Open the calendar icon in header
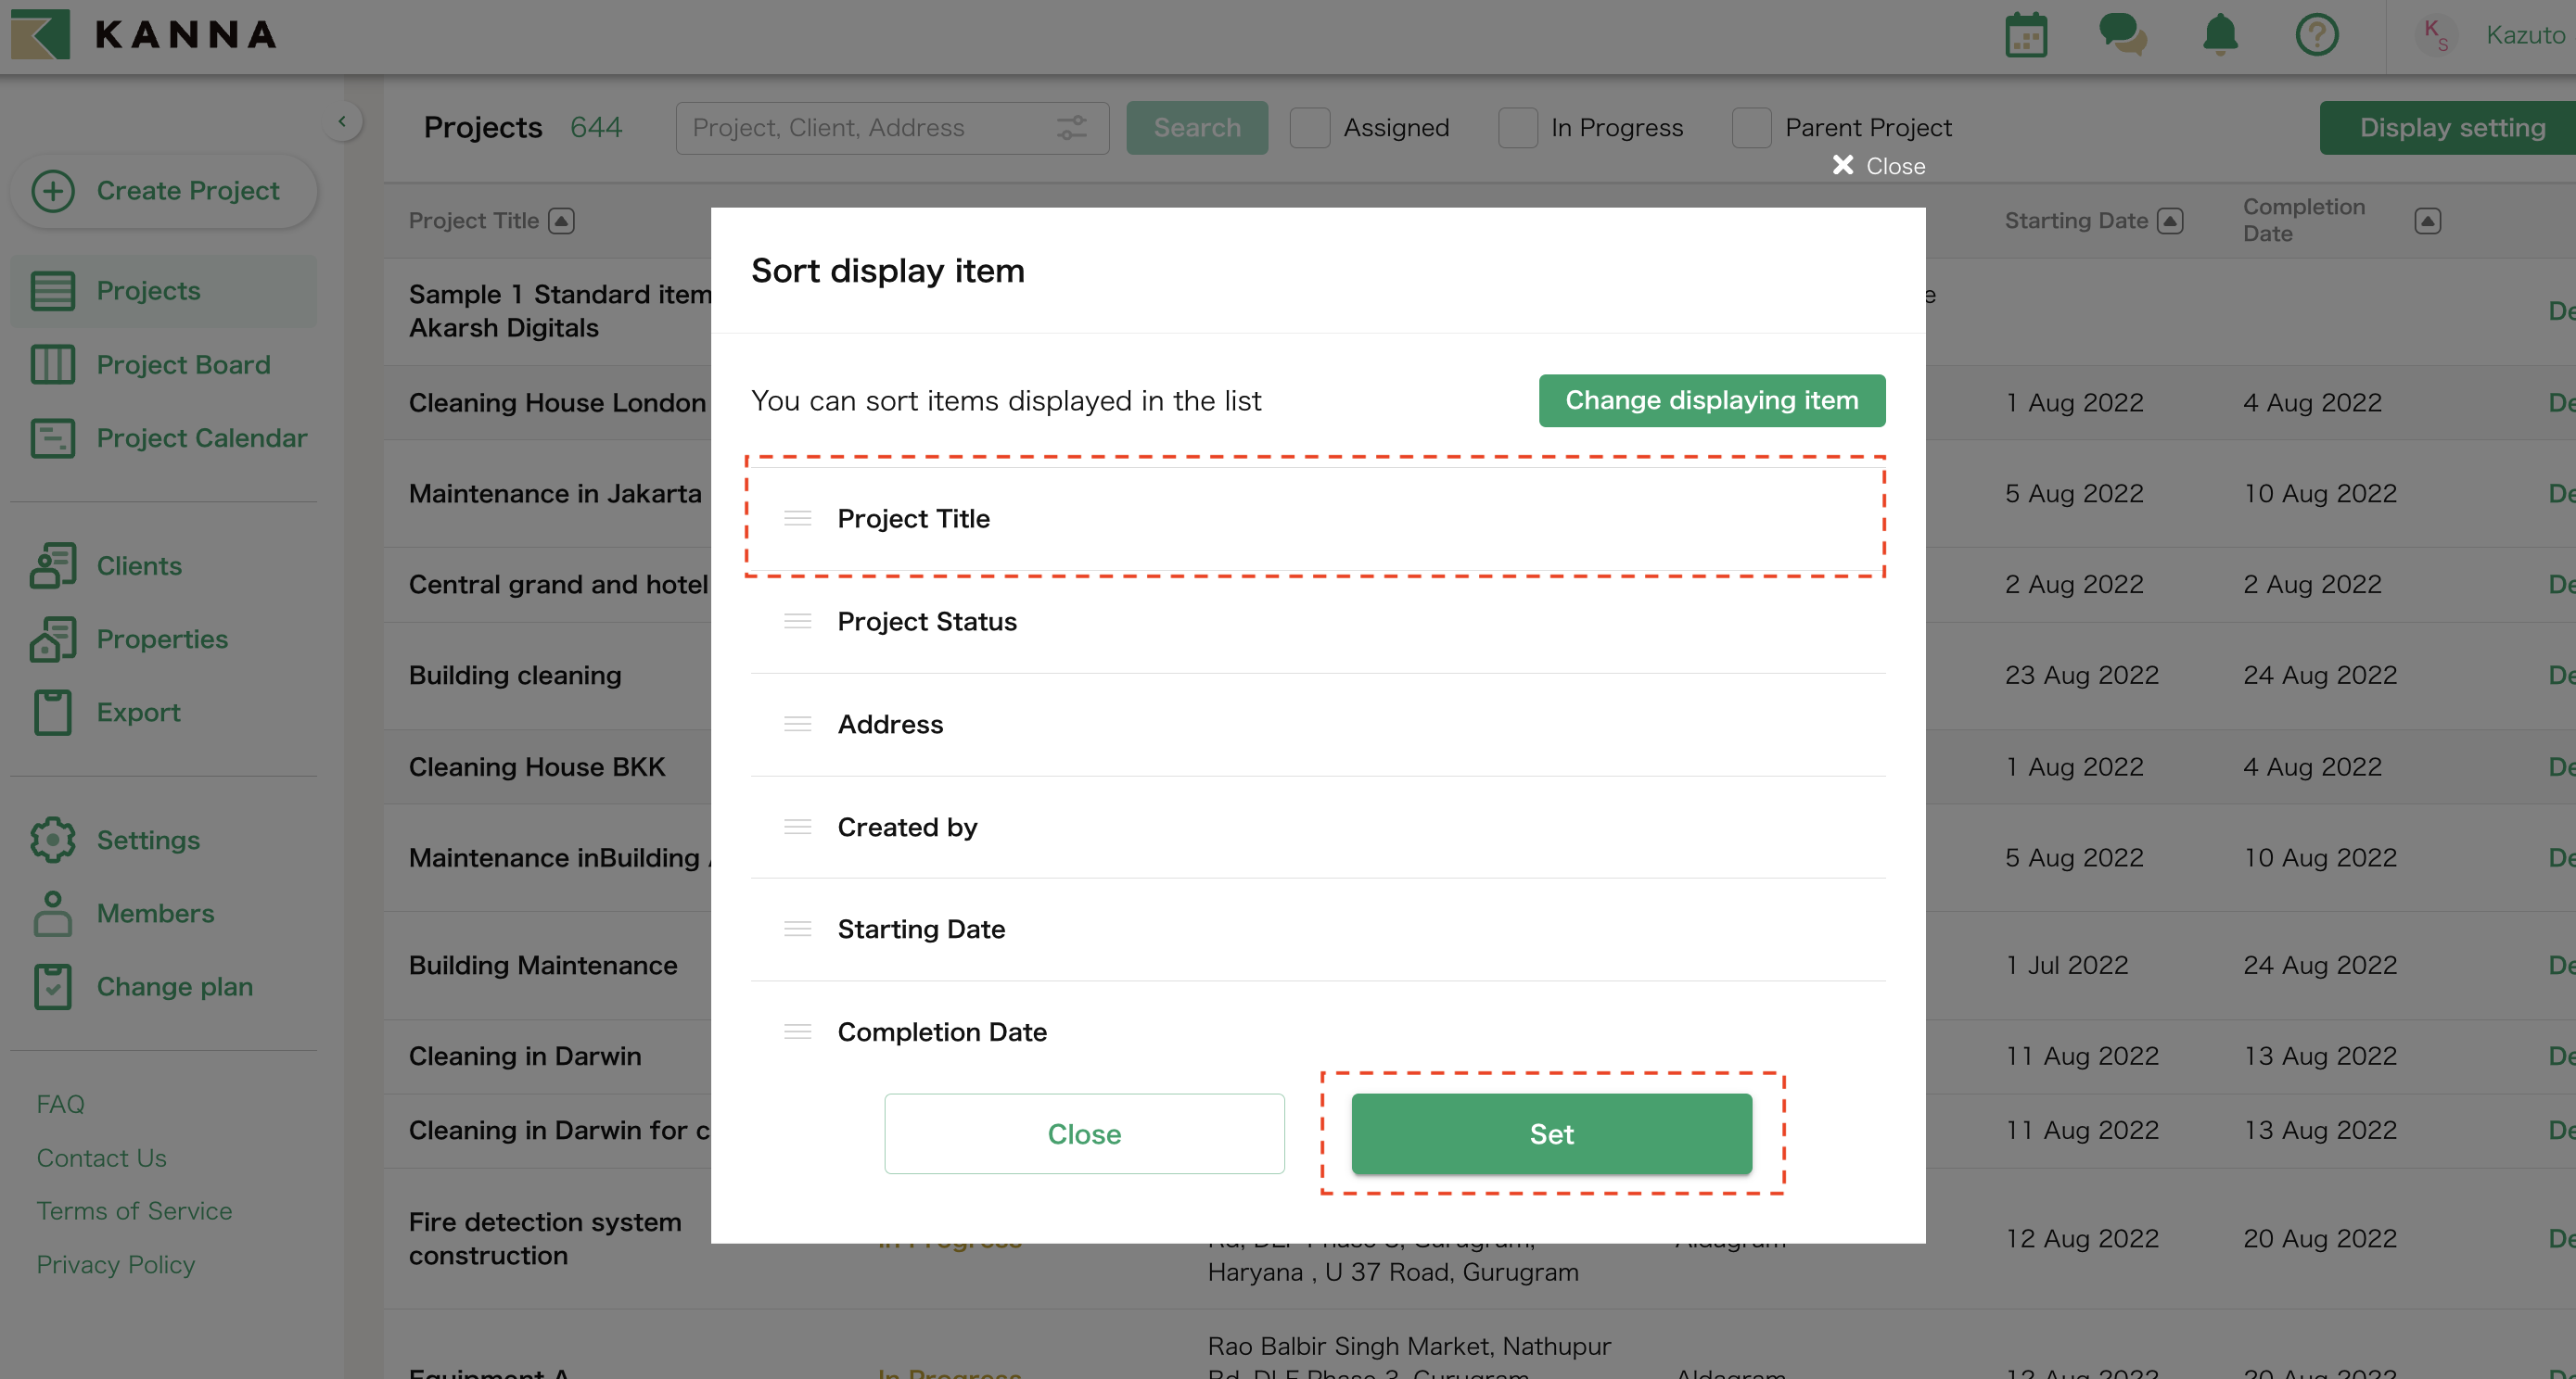 tap(2025, 35)
